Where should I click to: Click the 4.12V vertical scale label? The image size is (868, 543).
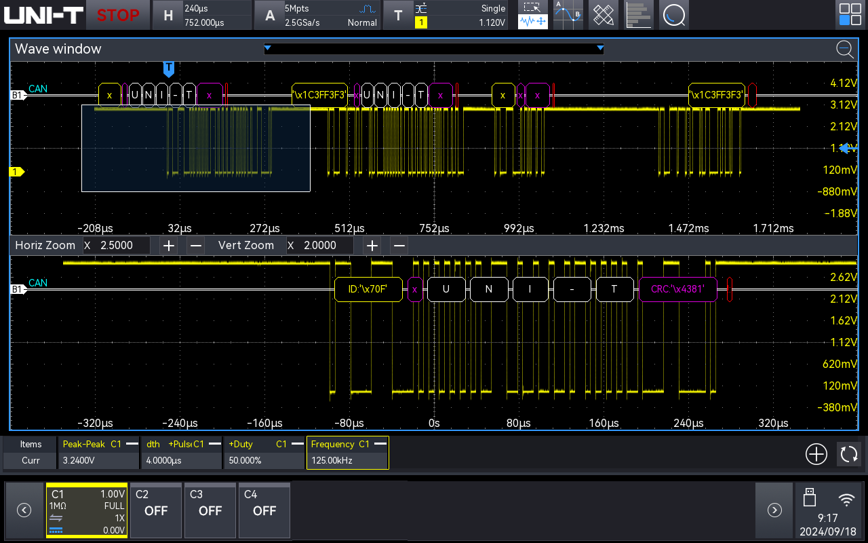coord(844,83)
